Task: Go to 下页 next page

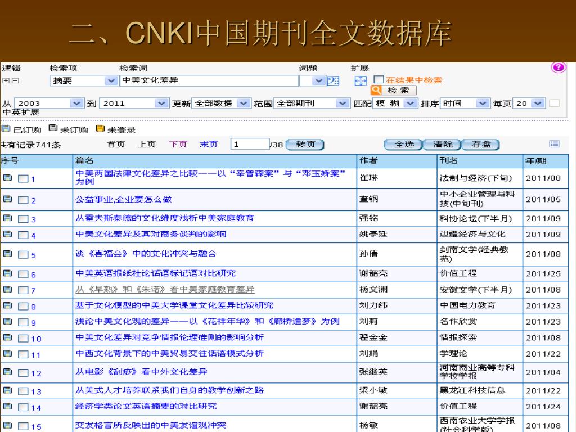Action: [178, 145]
